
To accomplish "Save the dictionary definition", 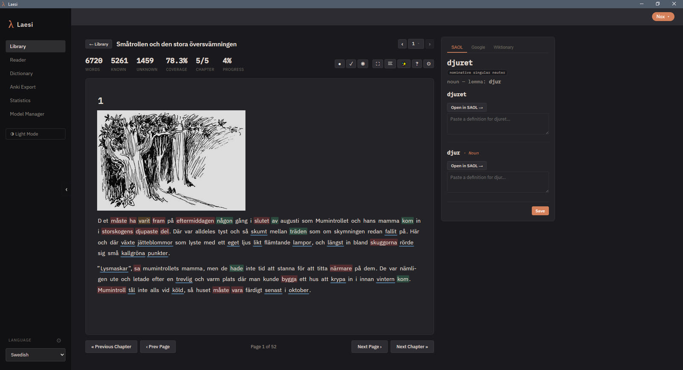I will coord(540,211).
